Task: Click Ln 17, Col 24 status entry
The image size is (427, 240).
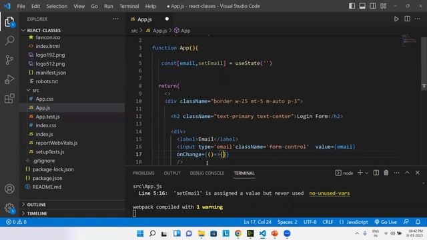Action: point(258,222)
